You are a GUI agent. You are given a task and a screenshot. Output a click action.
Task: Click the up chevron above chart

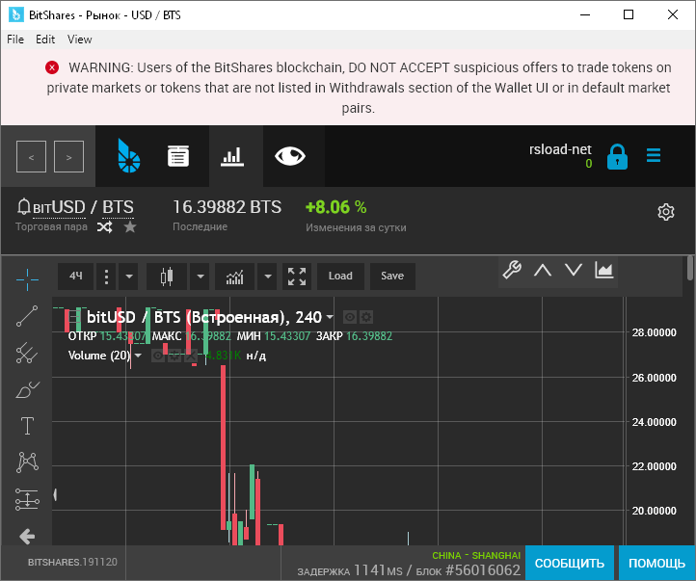click(x=543, y=270)
